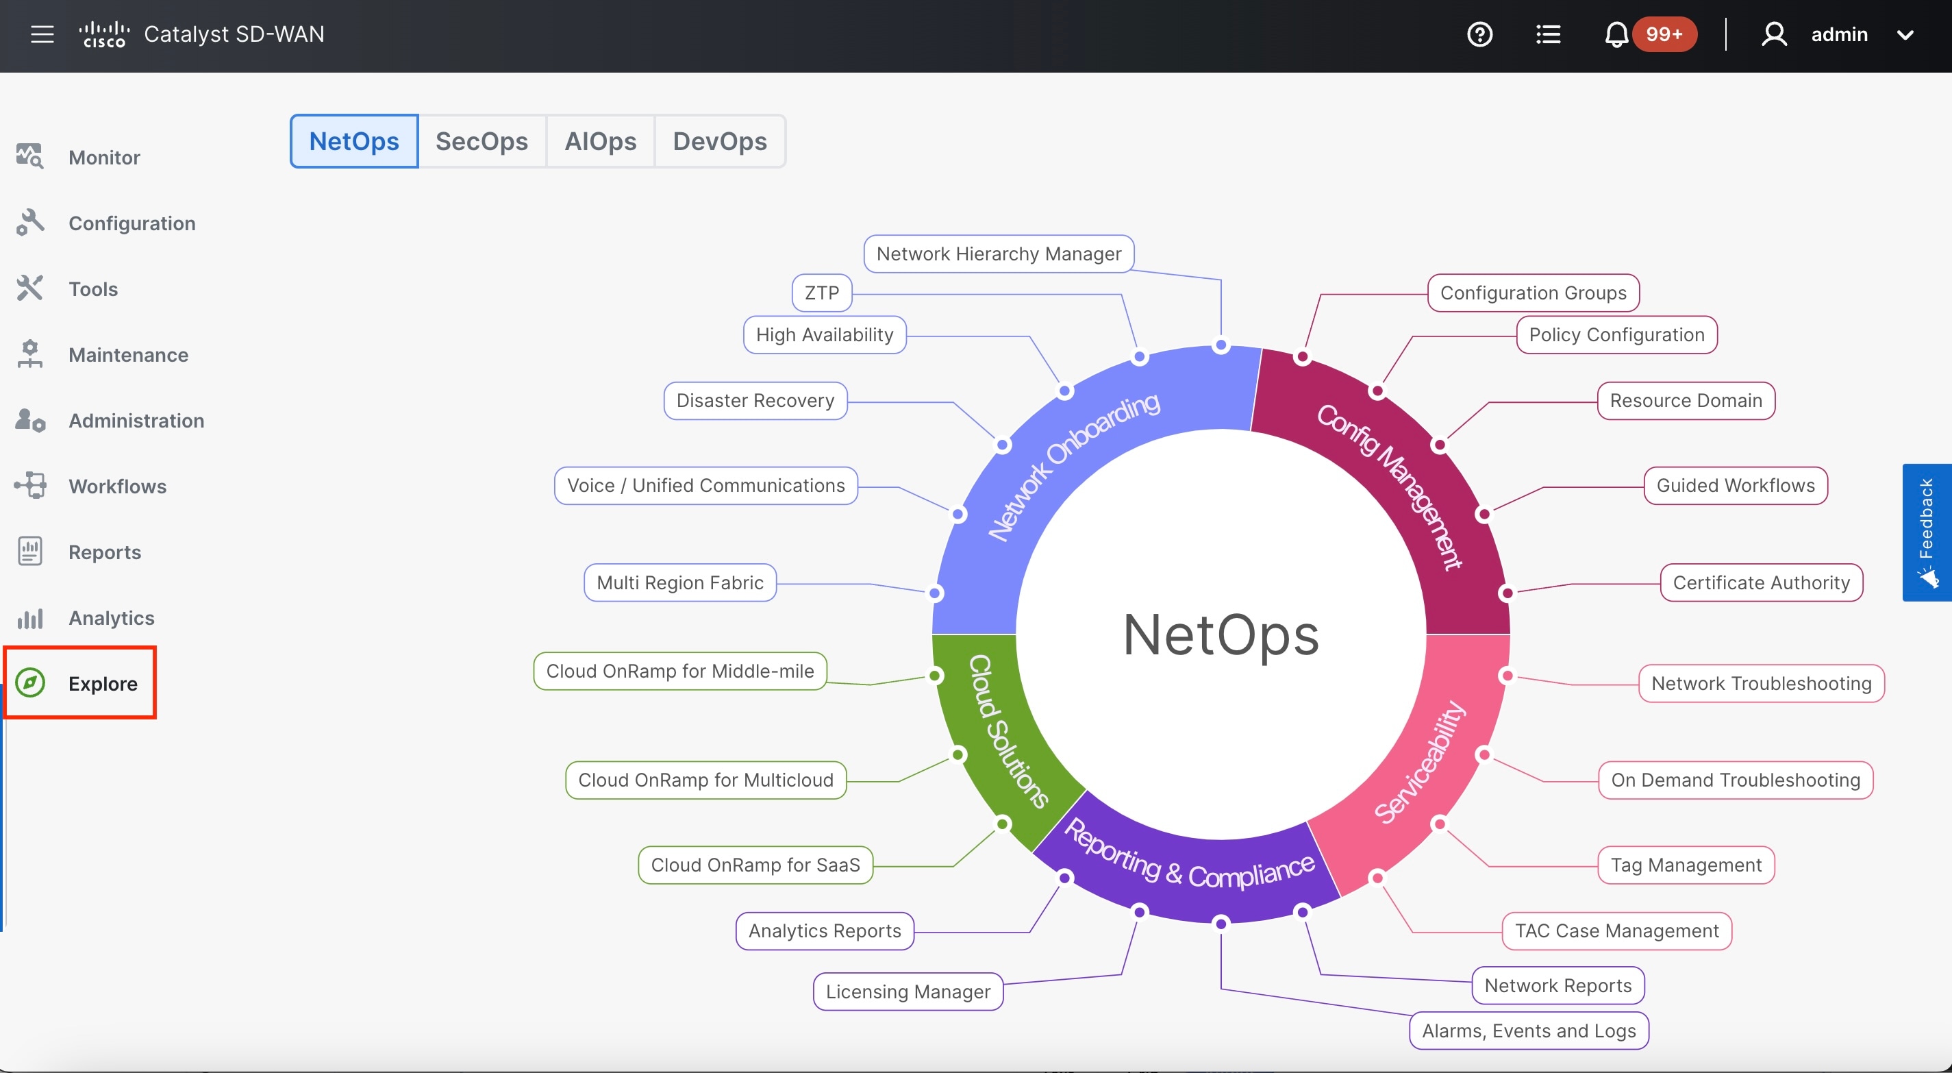Open the ZTP link
The height and width of the screenshot is (1073, 1952).
[x=822, y=293]
